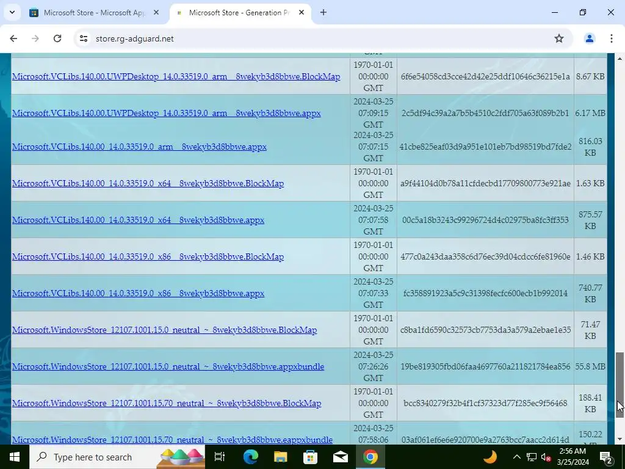The width and height of the screenshot is (625, 469).
Task: Click the moon weather icon in the taskbar
Action: point(490,457)
